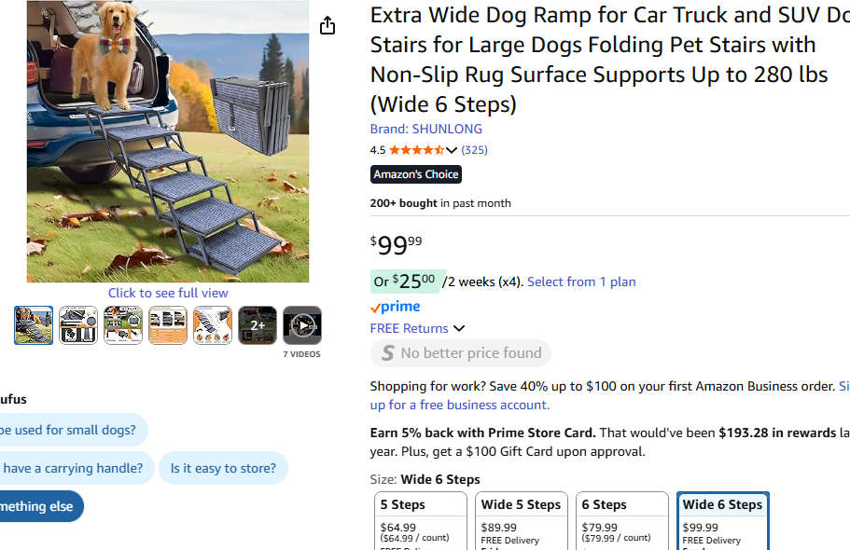Show the second product thumbnail image

coord(78,325)
